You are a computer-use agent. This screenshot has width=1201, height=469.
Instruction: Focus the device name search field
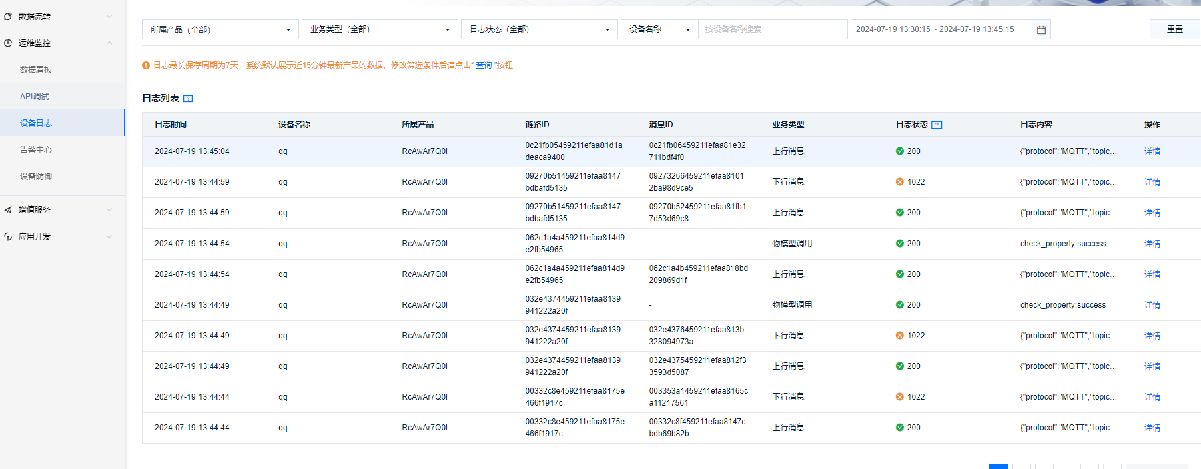[x=772, y=29]
